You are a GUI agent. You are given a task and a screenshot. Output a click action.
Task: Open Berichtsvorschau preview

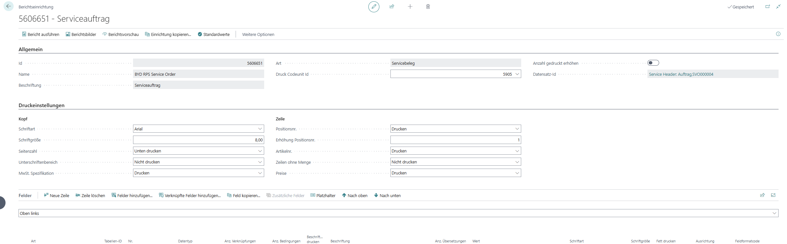tap(120, 34)
